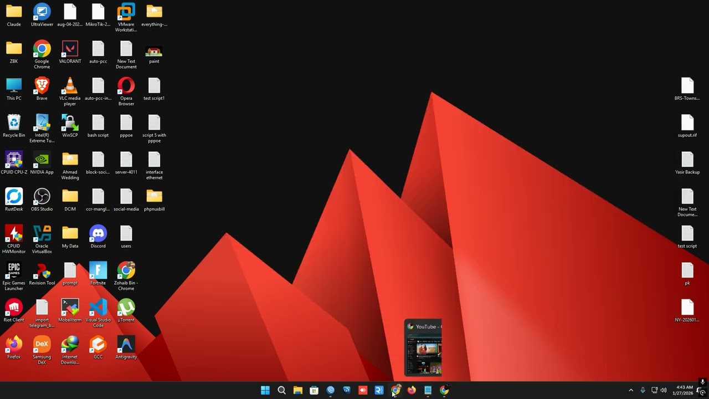The width and height of the screenshot is (709, 399).
Task: Select the GCC desktop shortcut
Action: click(x=98, y=348)
